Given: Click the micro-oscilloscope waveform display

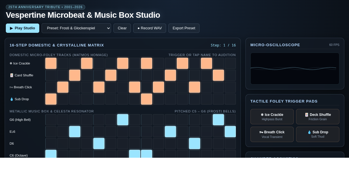Looking at the screenshot, I should 295,69.
